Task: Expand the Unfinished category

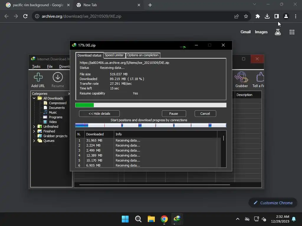Action: [x=34, y=127]
